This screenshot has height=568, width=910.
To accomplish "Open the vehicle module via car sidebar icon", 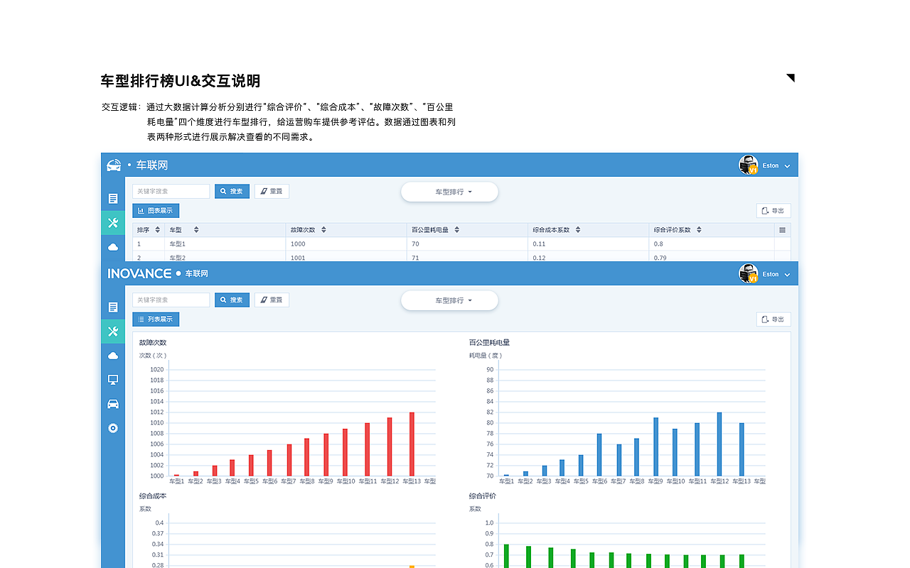I will 112,403.
